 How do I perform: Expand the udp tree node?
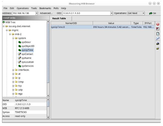pos(13,90)
